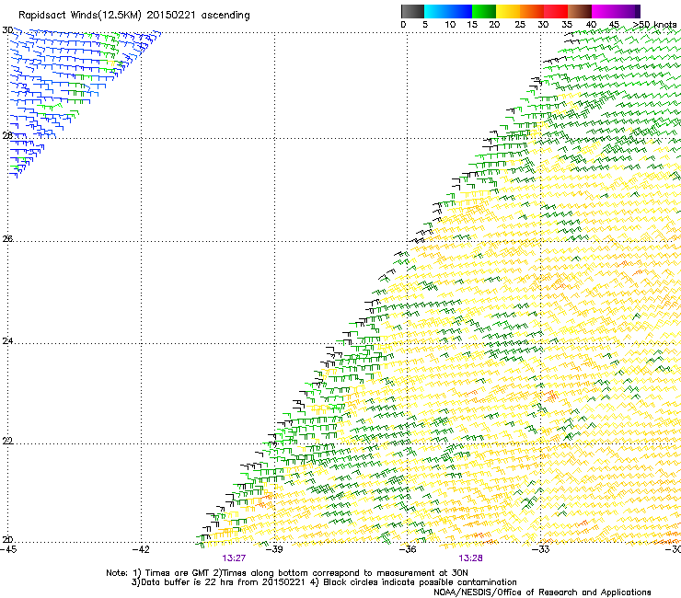Image resolution: width=681 pixels, height=598 pixels.
Task: Click the red 30-35 knots color segment
Action: click(556, 11)
